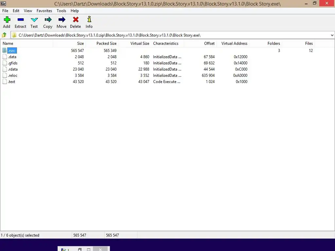This screenshot has height=251, width=335.
Task: Click the file icon beside .data
Action: coord(5,57)
